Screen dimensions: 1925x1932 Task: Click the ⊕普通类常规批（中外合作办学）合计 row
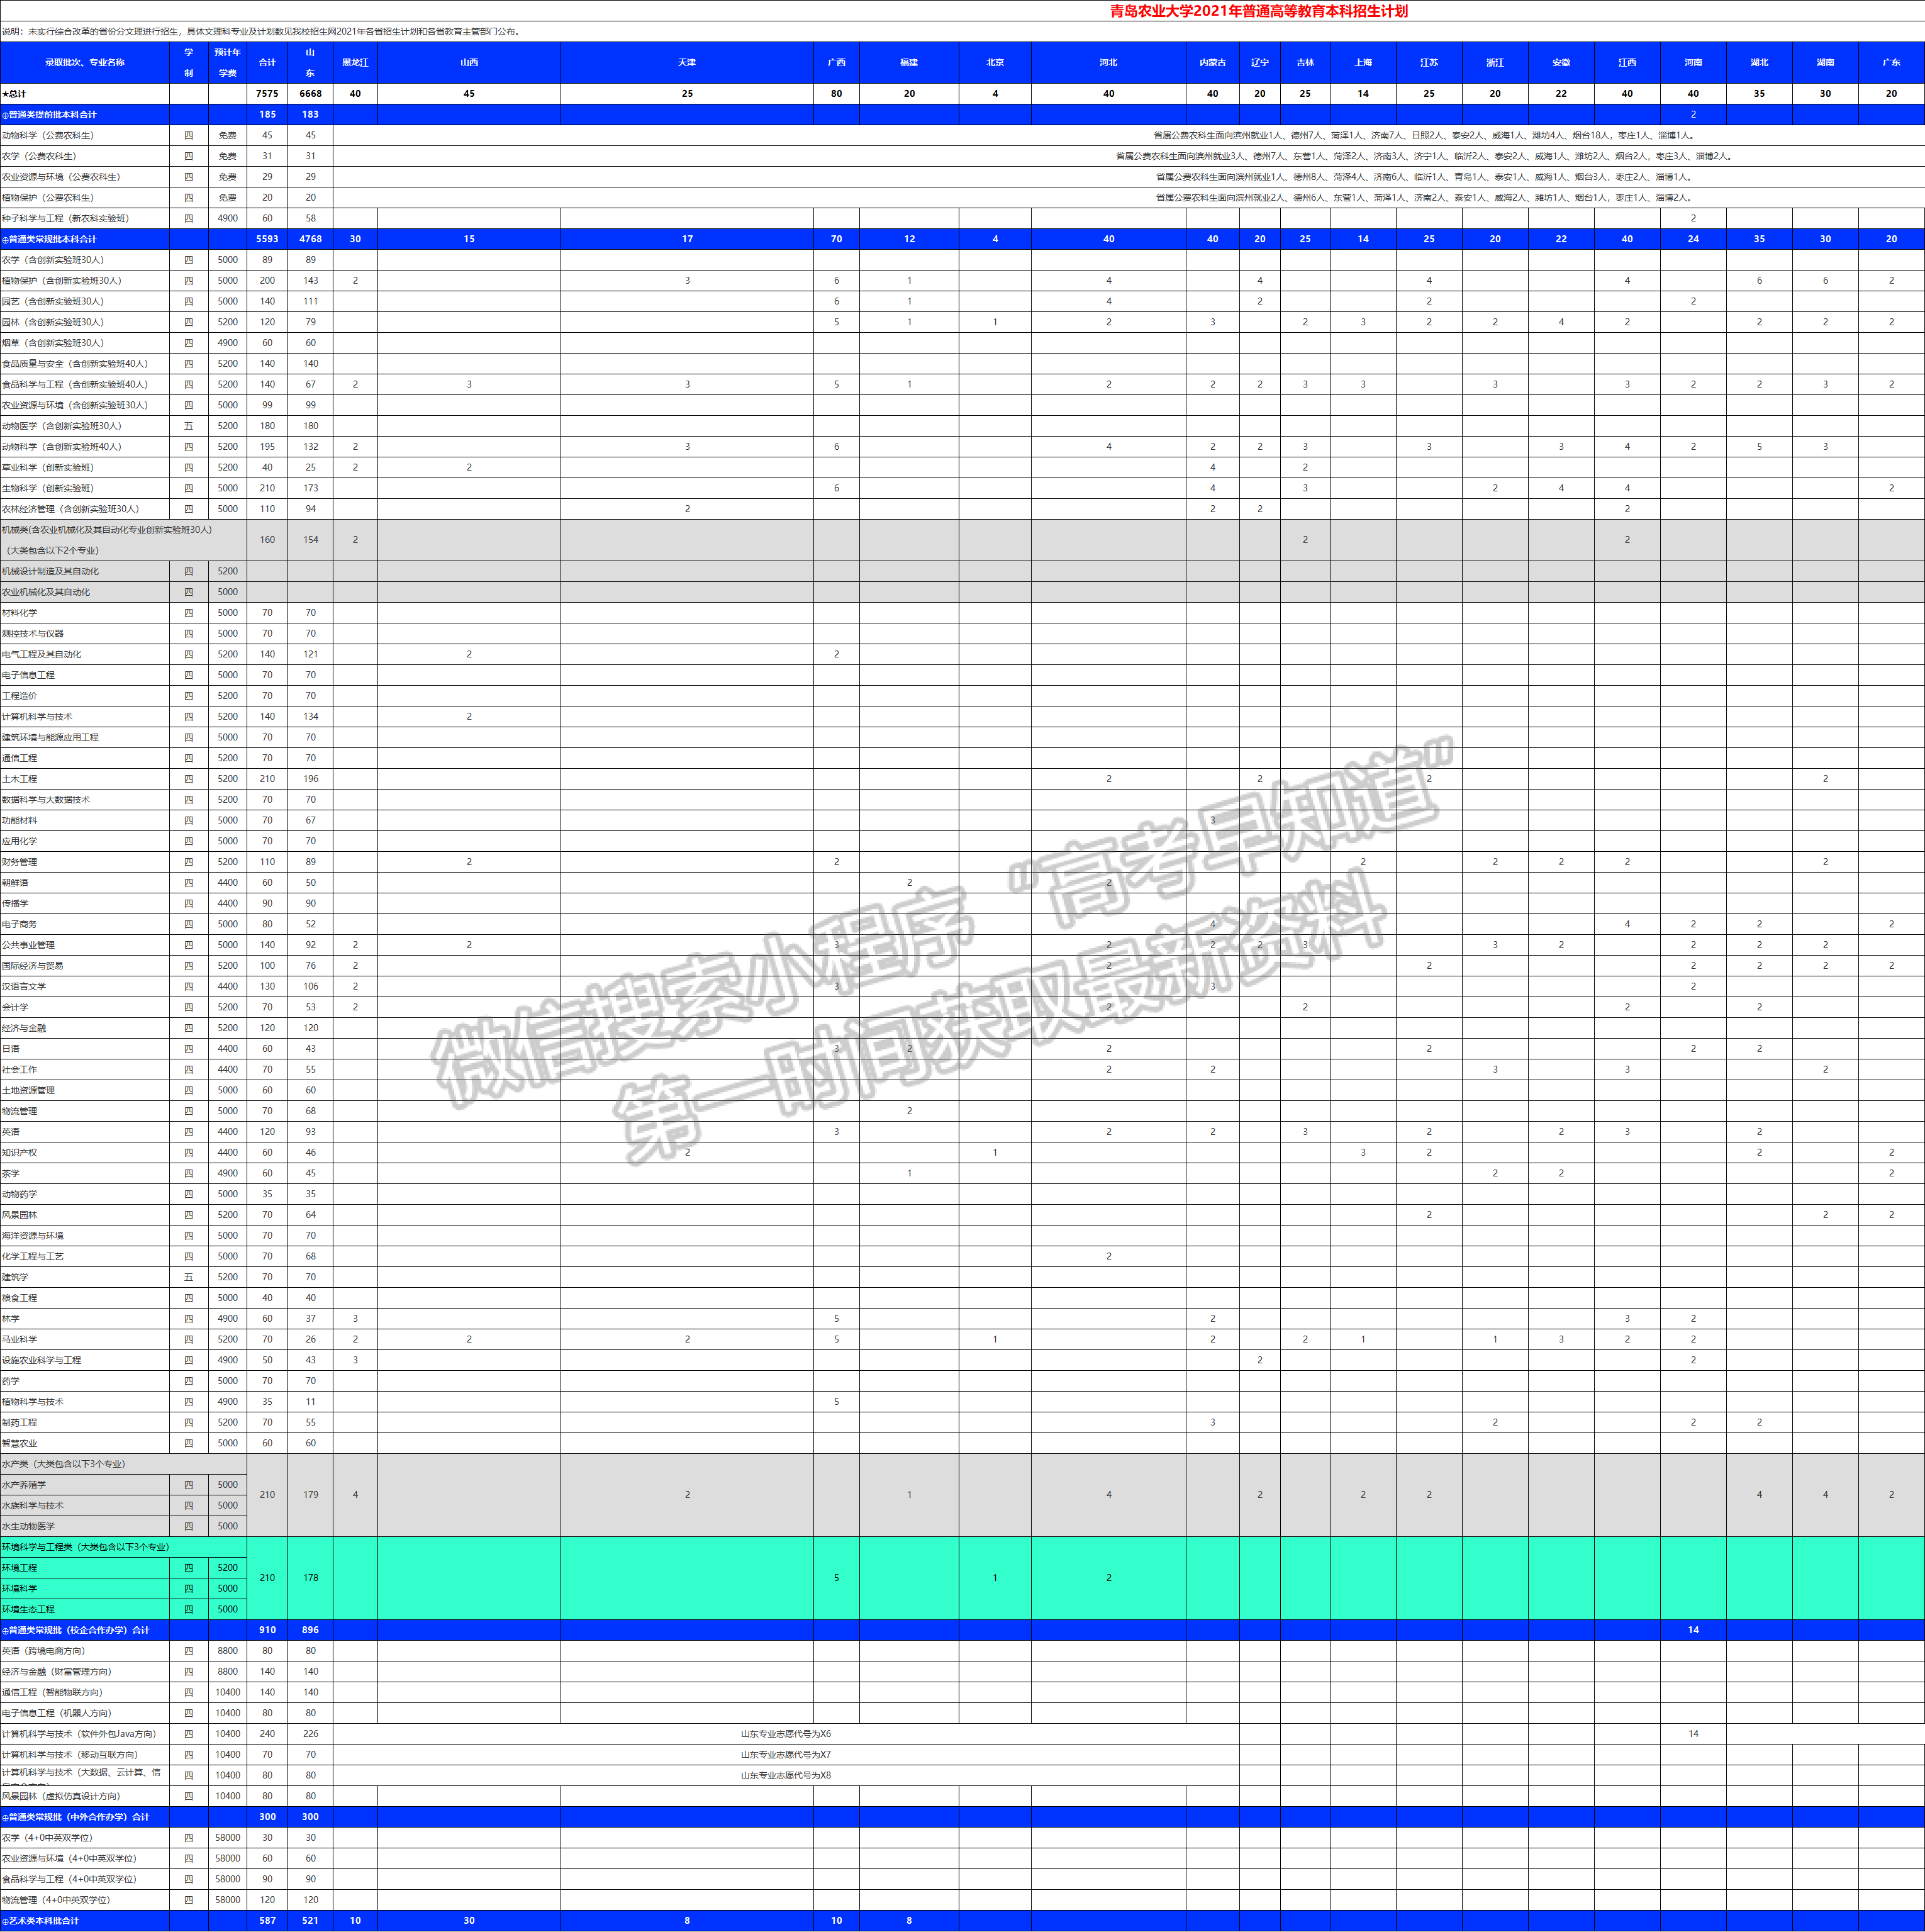962,1817
